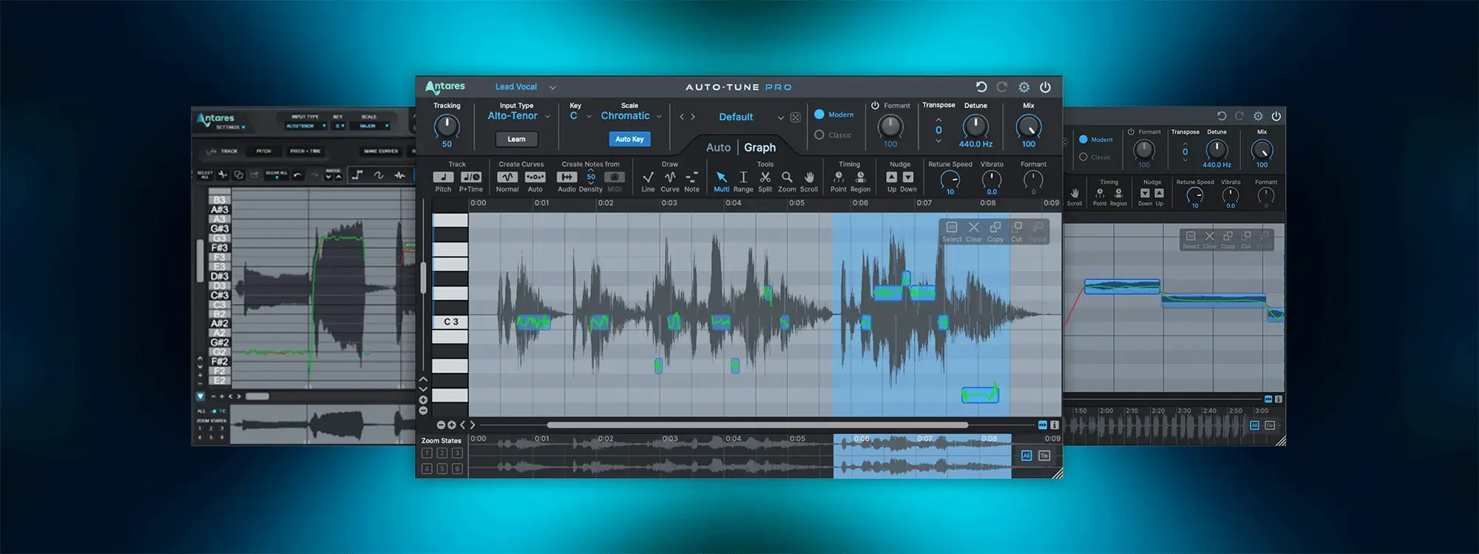Screen dimensions: 1479x554
Task: Click Track P+Time button
Action: (x=471, y=177)
